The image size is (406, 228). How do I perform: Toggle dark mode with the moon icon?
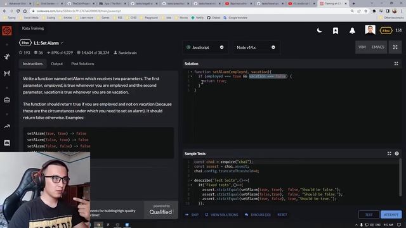click(x=320, y=30)
